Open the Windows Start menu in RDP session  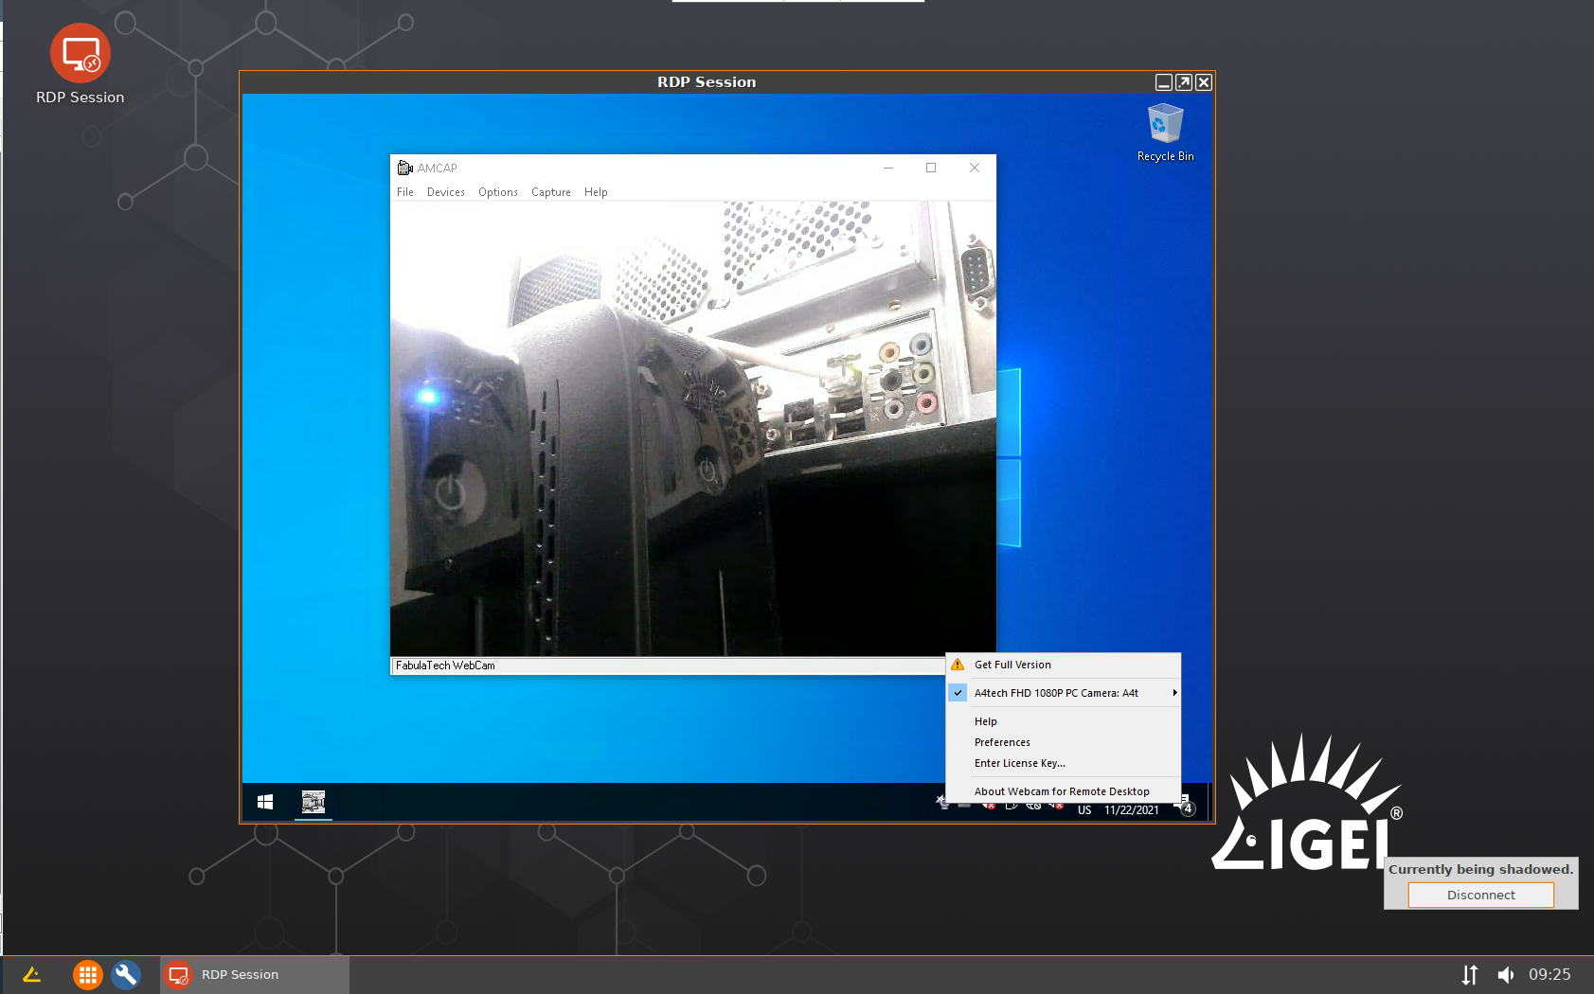pyautogui.click(x=265, y=802)
